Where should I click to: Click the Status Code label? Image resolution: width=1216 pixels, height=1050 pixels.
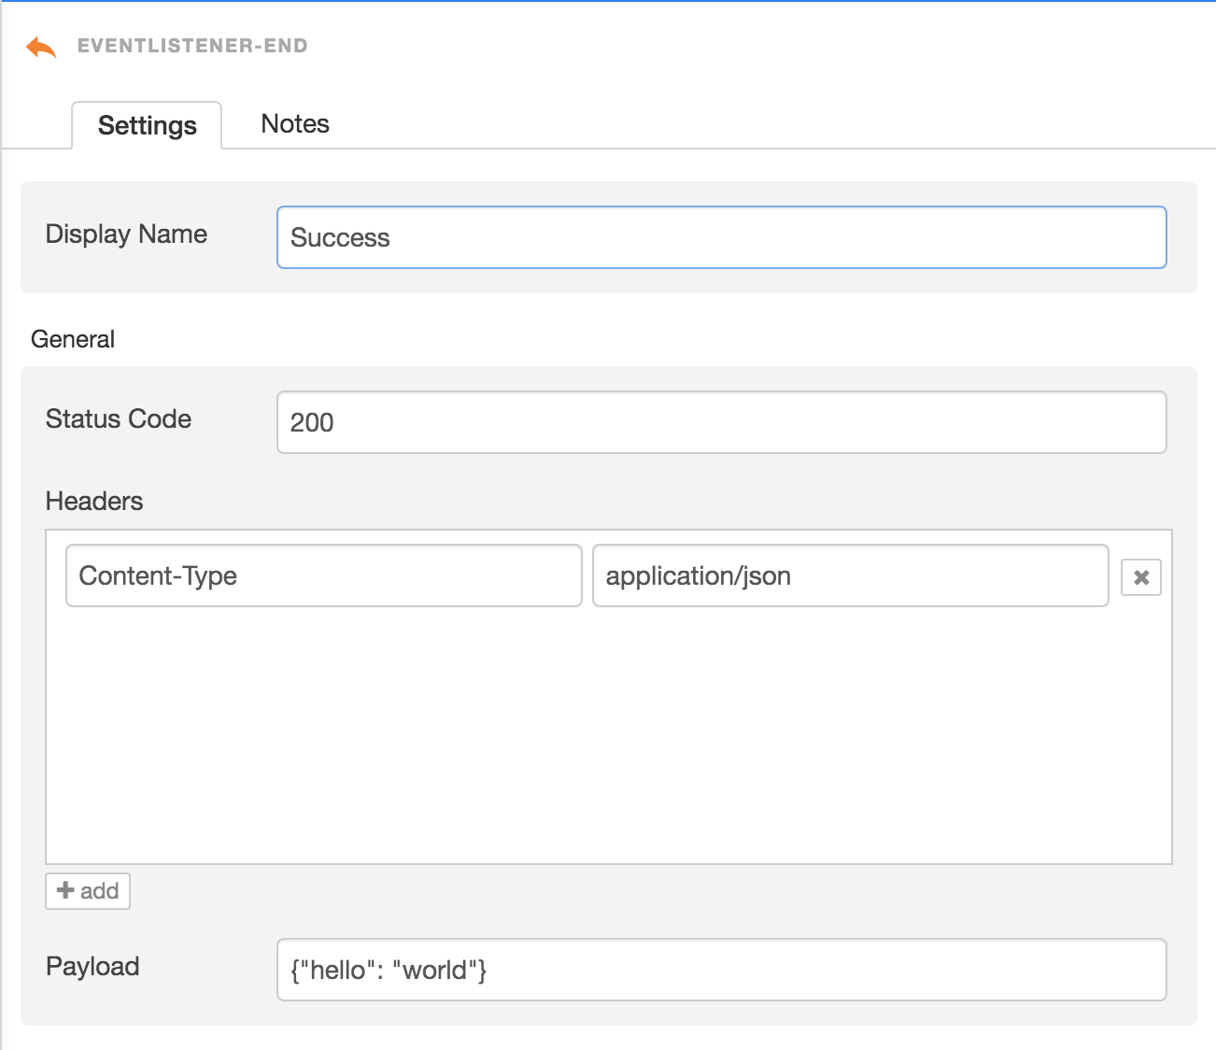point(119,419)
